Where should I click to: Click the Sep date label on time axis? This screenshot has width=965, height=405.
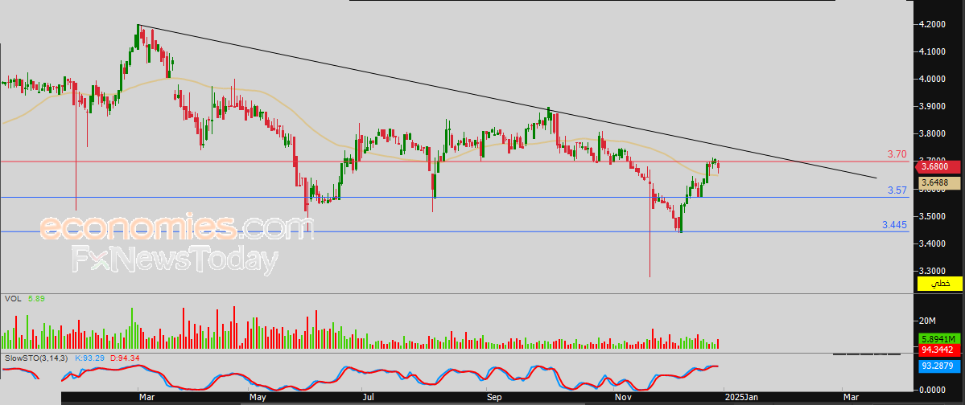click(x=494, y=398)
